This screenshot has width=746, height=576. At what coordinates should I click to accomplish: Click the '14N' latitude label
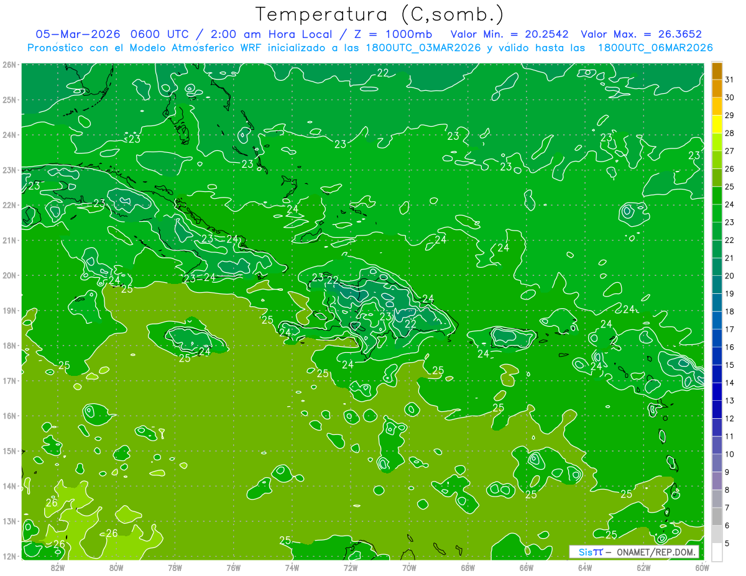click(x=9, y=486)
